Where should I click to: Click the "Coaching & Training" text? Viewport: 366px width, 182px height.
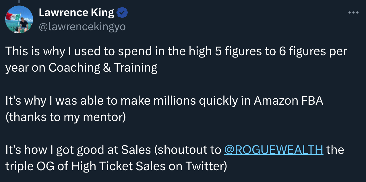pyautogui.click(x=103, y=68)
